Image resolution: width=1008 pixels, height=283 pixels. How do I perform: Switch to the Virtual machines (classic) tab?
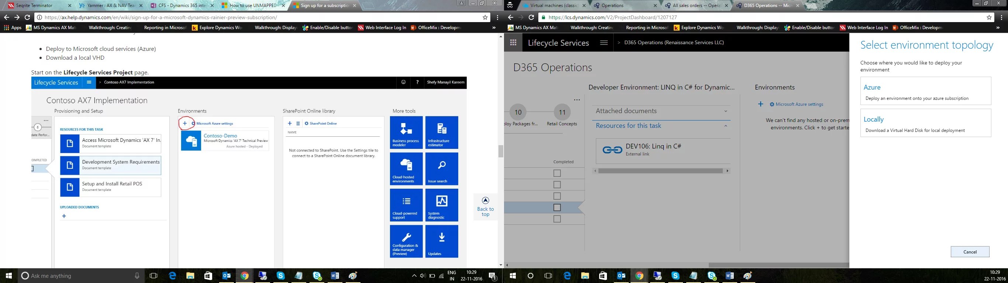[554, 6]
